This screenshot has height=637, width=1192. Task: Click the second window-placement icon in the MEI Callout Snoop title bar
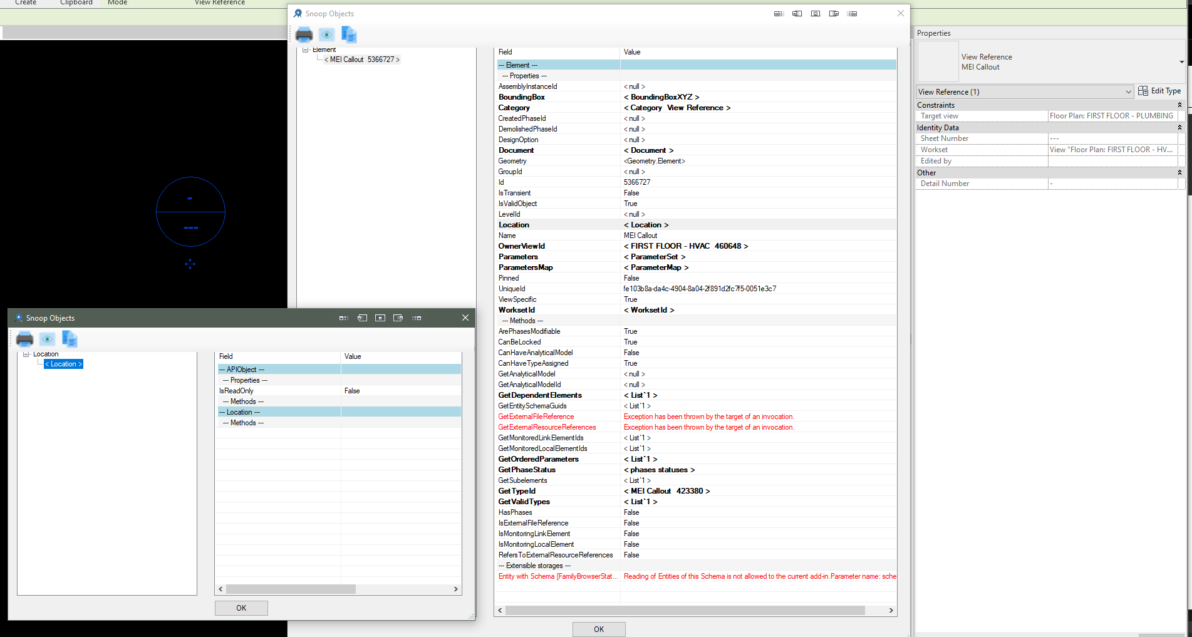(797, 14)
